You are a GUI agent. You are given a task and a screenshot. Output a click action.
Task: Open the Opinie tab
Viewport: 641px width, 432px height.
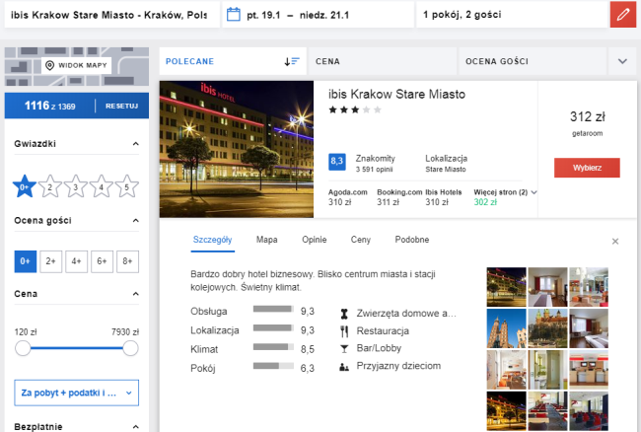pyautogui.click(x=315, y=240)
